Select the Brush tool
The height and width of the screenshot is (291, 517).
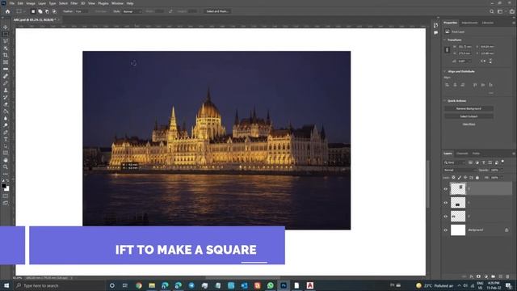(6, 83)
